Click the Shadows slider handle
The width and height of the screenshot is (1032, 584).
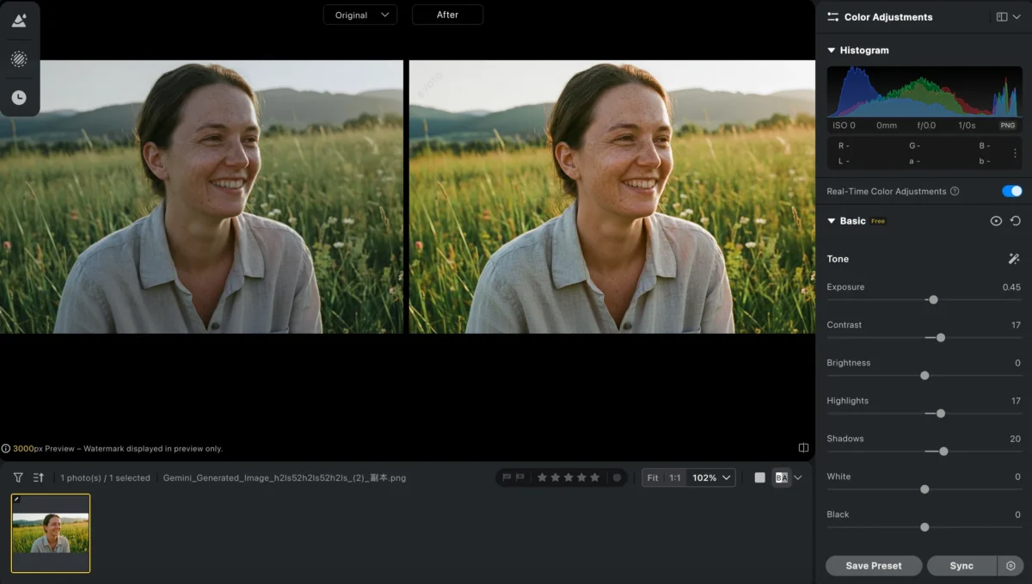943,452
